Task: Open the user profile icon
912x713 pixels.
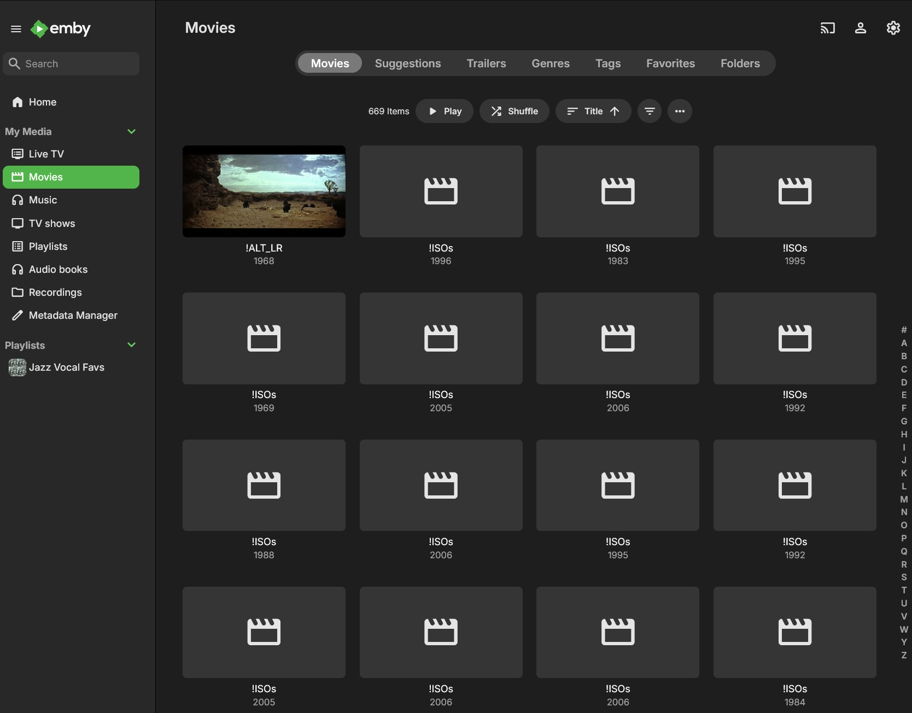Action: 860,28
